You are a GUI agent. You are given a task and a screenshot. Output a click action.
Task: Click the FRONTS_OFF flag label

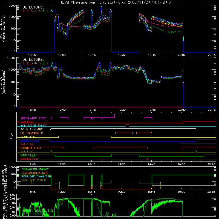tap(29, 155)
